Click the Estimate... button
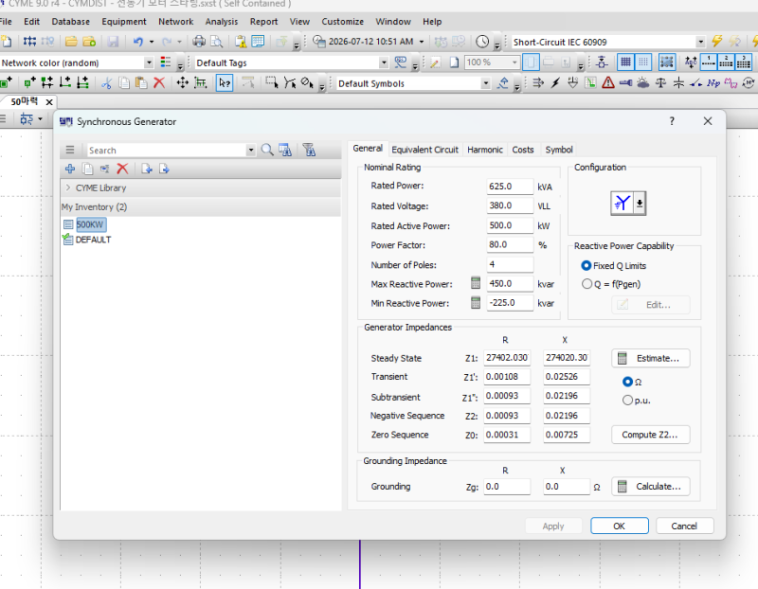 click(x=650, y=358)
